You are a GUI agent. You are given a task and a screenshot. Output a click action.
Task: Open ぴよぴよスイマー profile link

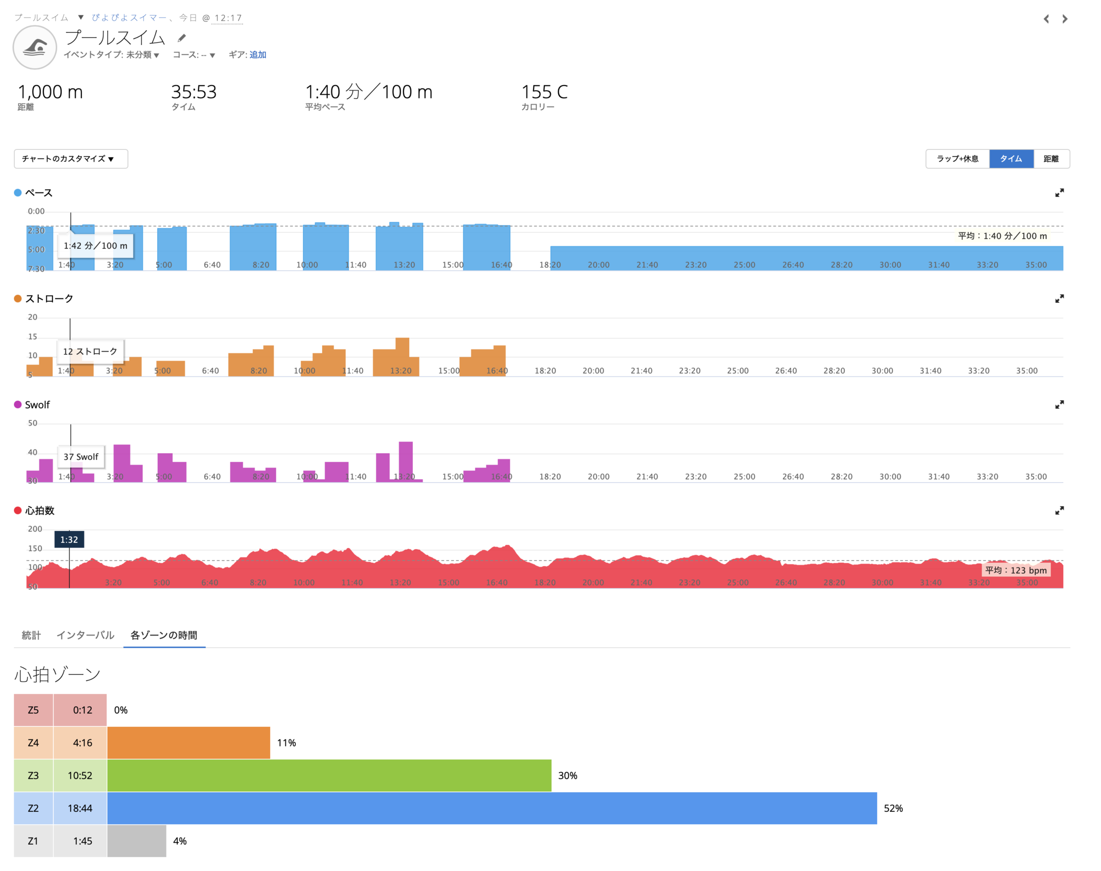click(129, 18)
